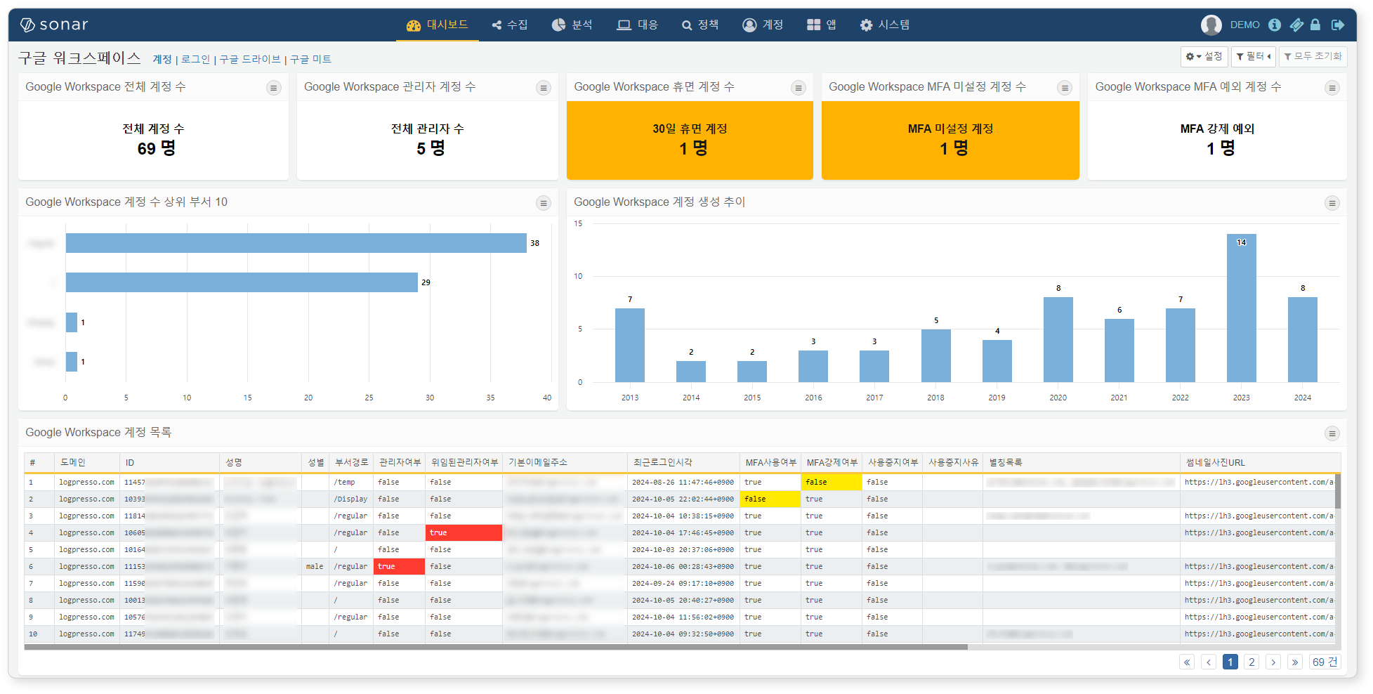Open menu of 휴면 계정 수 widget
Viewport: 1373px width, 694px height.
pyautogui.click(x=799, y=88)
